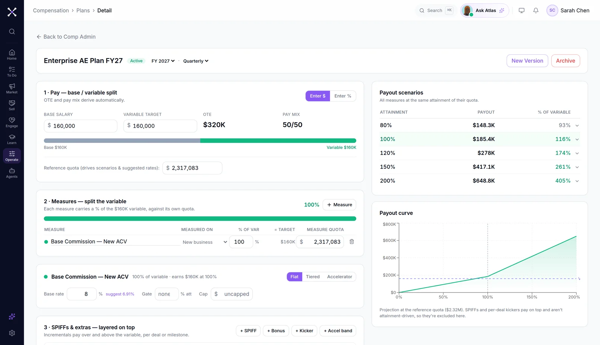Select the Flat commission tab
This screenshot has height=345, width=600.
294,277
